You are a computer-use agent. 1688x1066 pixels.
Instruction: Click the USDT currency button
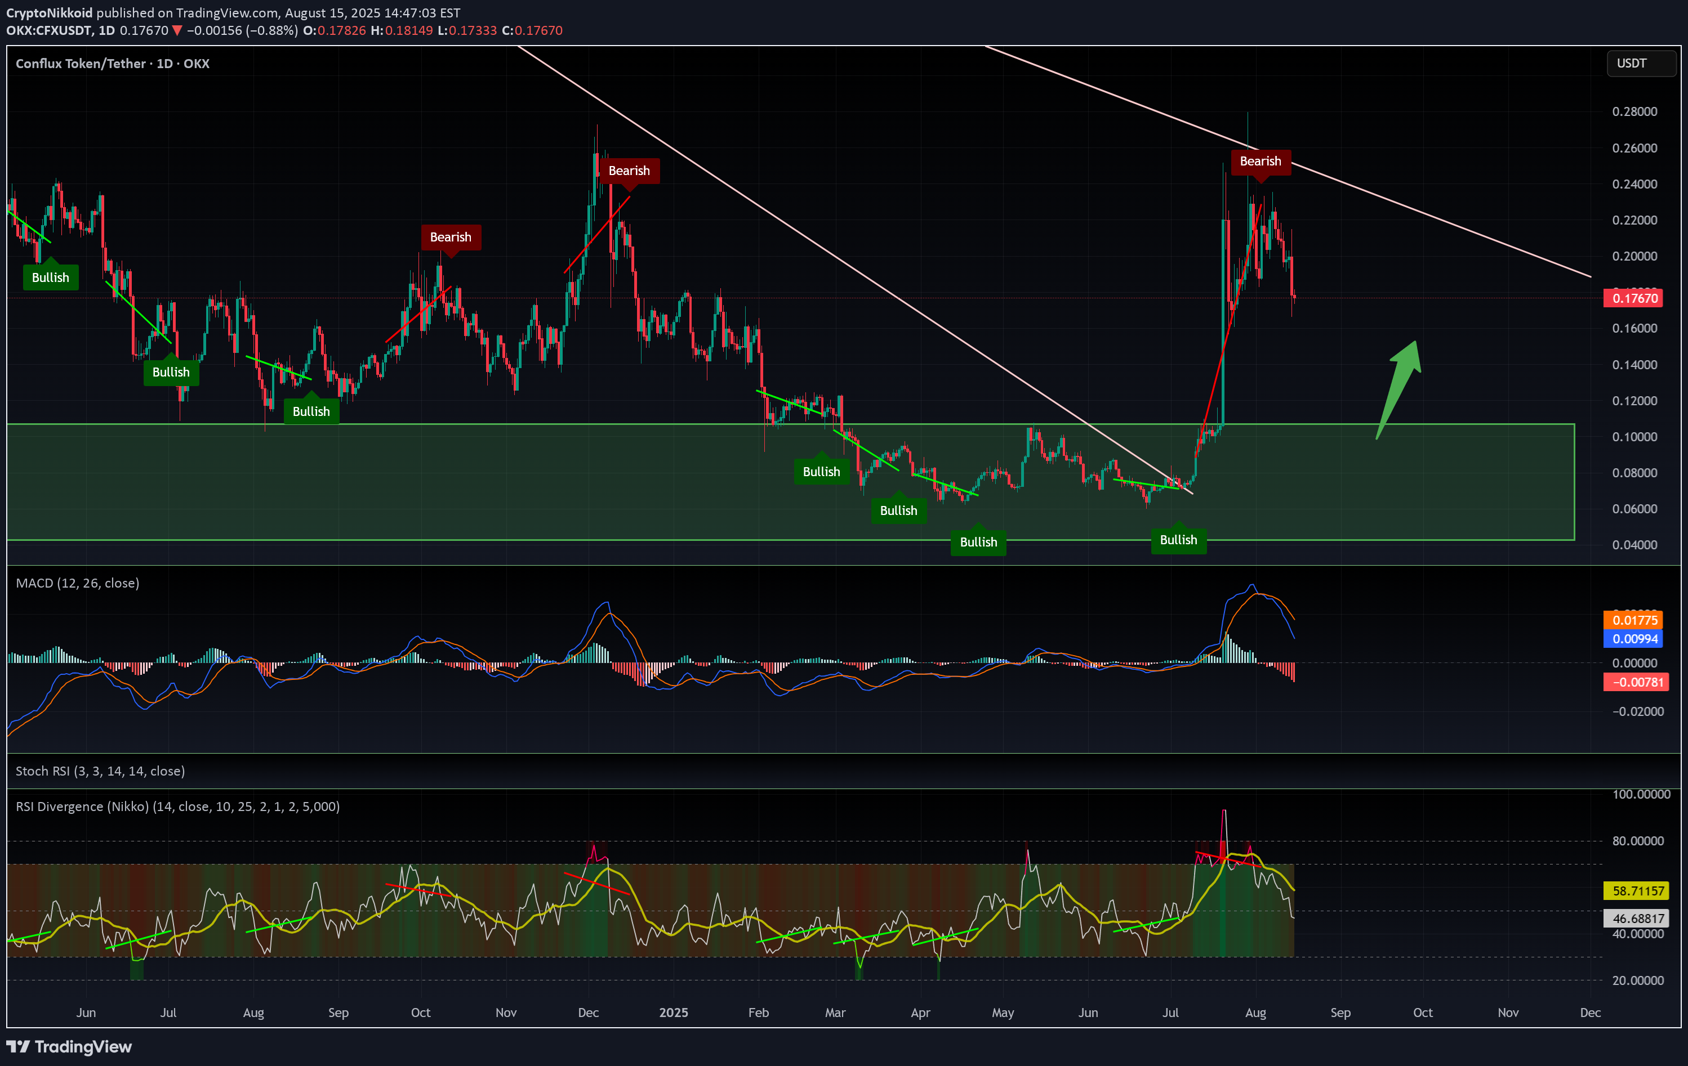pyautogui.click(x=1641, y=64)
